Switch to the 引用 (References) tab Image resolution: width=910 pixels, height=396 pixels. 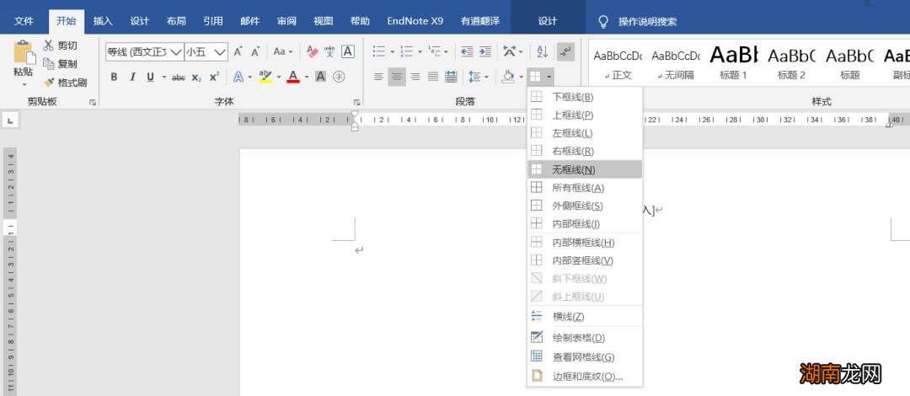[213, 21]
